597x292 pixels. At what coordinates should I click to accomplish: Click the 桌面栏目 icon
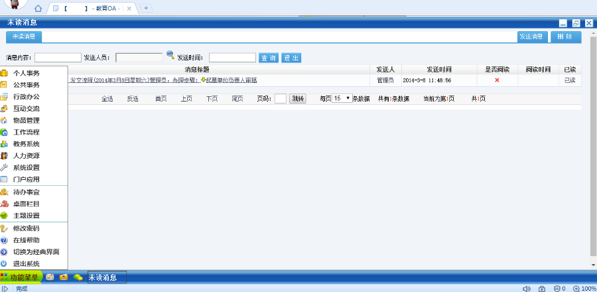4,204
